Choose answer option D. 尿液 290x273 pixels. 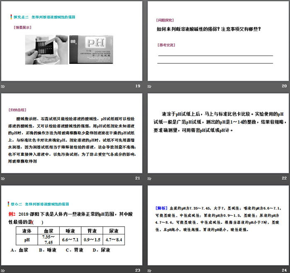pos(101,250)
